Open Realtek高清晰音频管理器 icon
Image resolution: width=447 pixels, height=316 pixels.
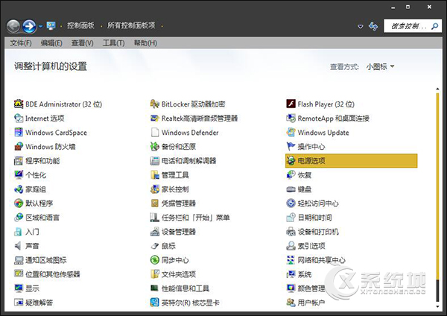coord(154,118)
